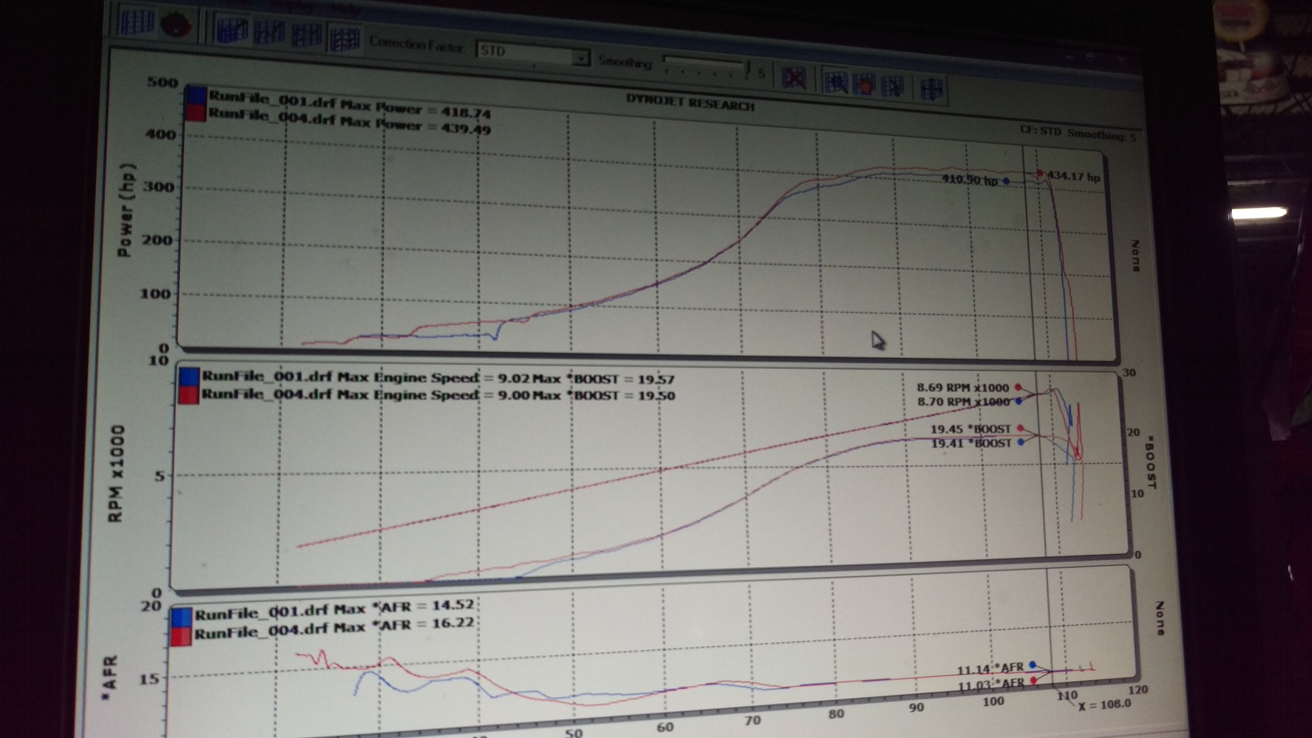Click blue RunFile_001 swatch in Power graph
Viewport: 1312px width, 738px height.
[x=196, y=96]
